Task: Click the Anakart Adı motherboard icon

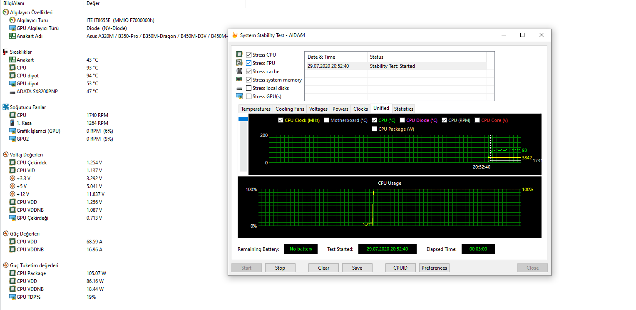Action: coord(12,36)
